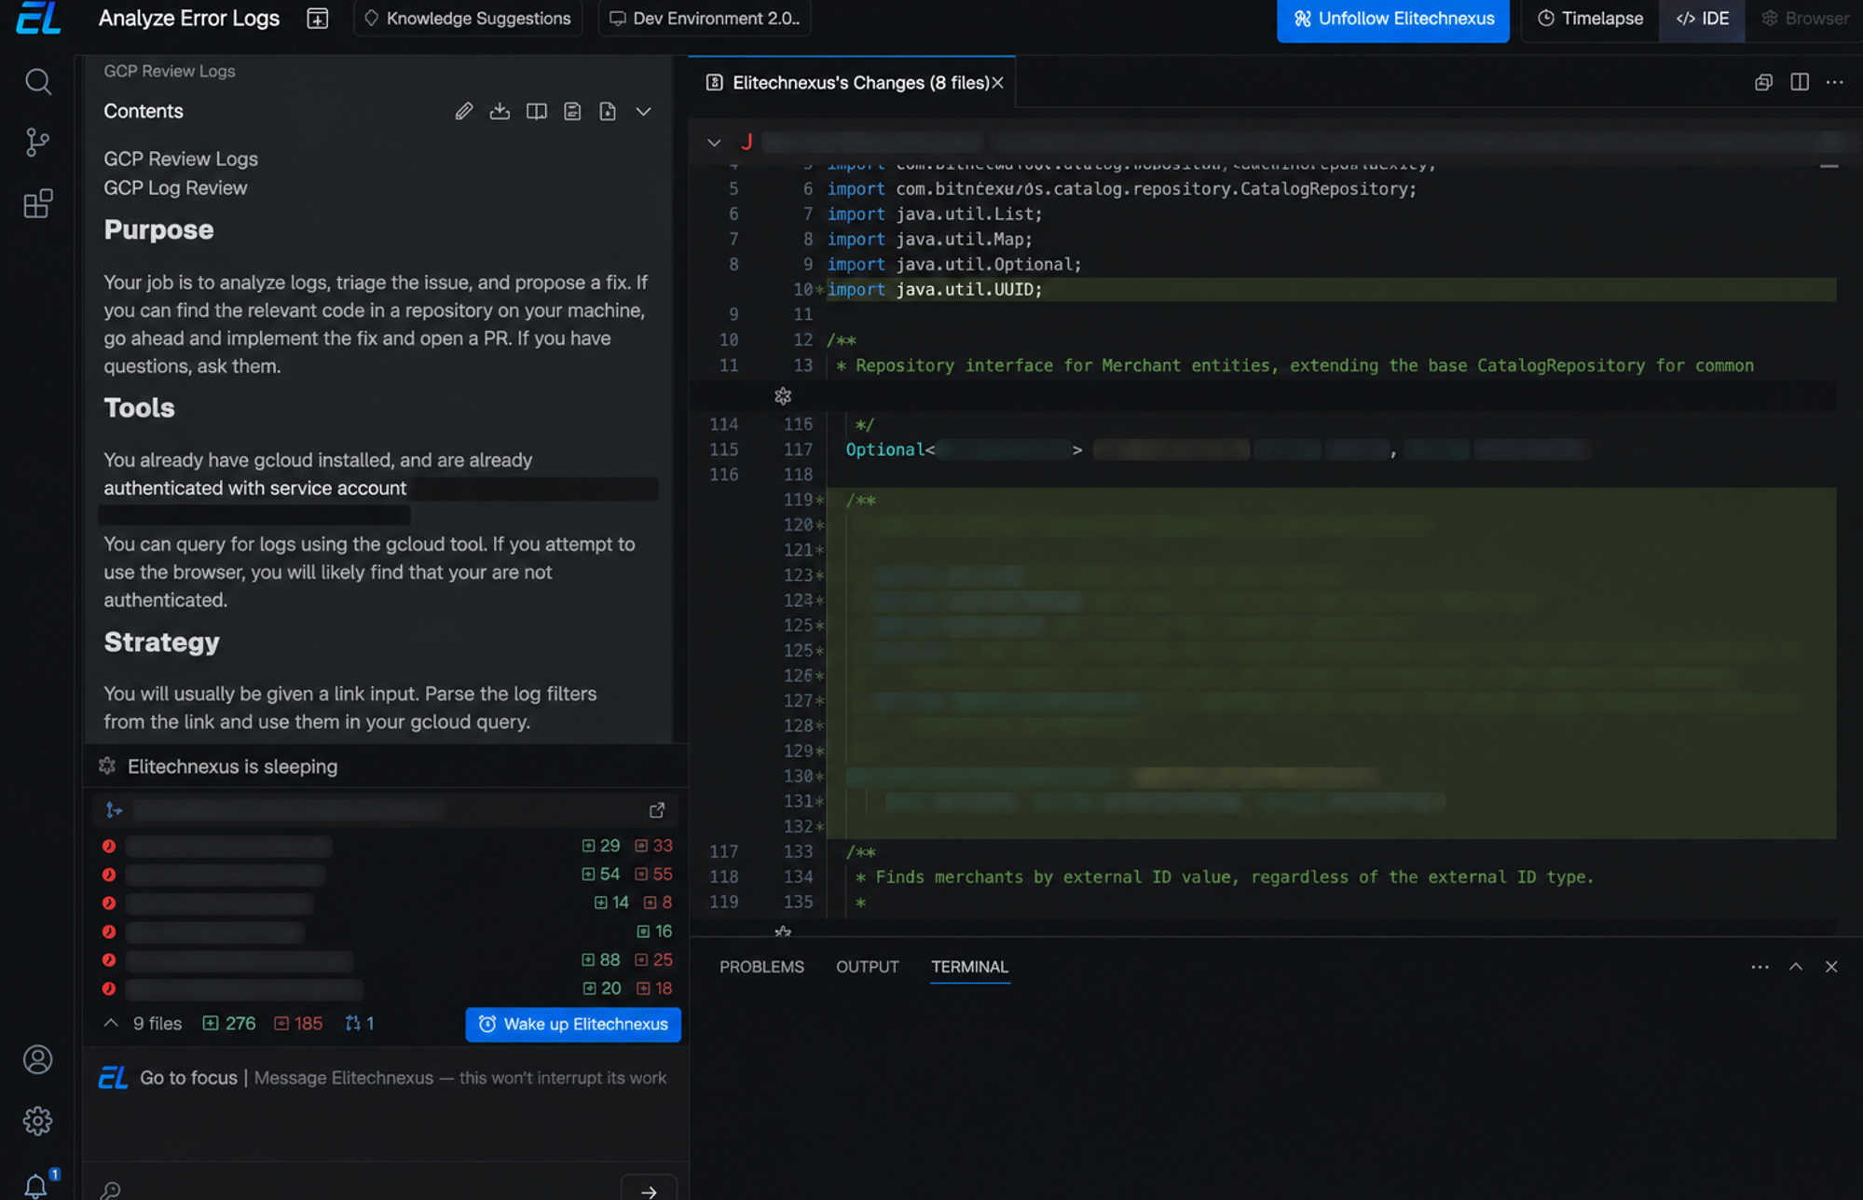The width and height of the screenshot is (1863, 1200).
Task: Open the terminal panel more actions menu
Action: click(1760, 967)
